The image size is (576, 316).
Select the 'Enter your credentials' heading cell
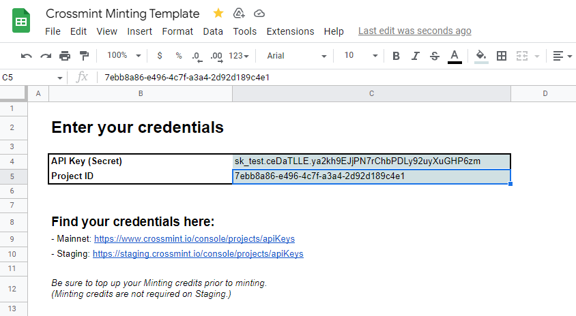click(x=141, y=127)
